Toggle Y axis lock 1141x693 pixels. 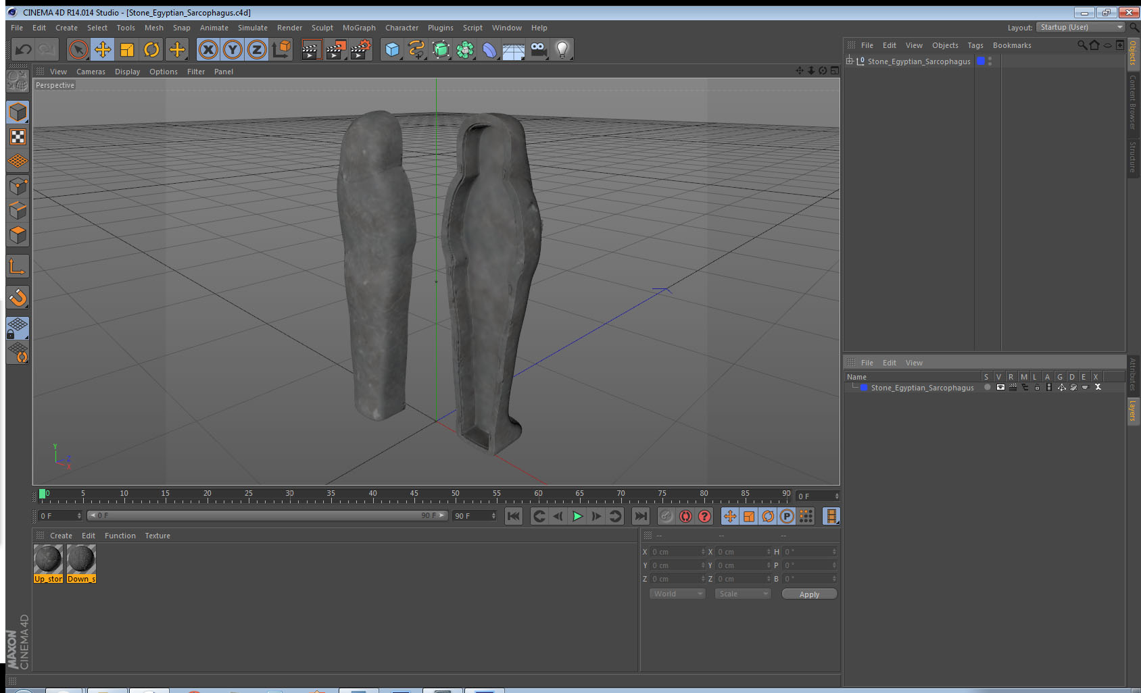point(233,49)
